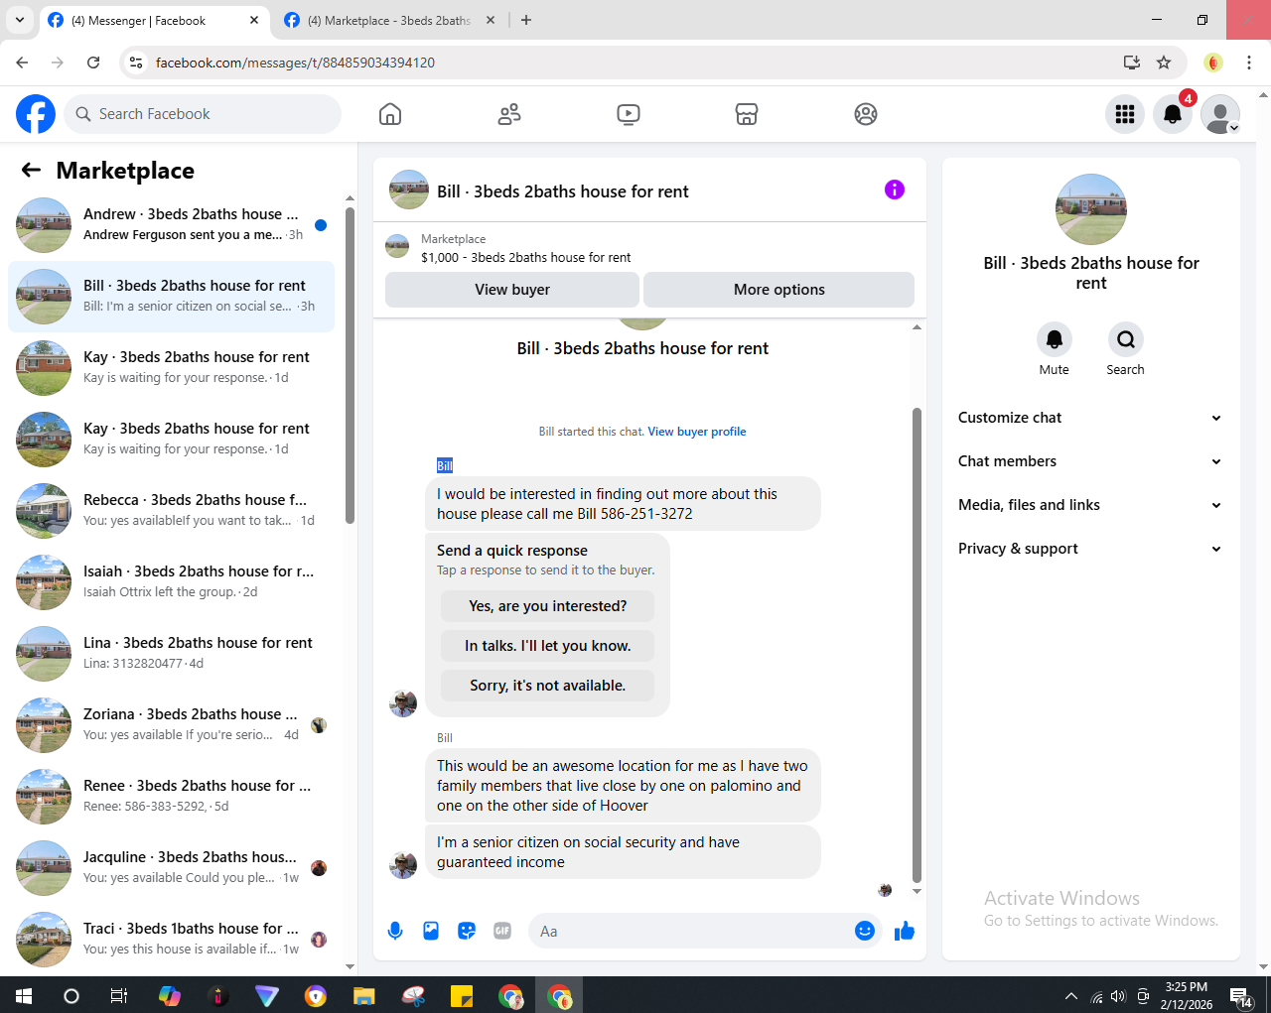
Task: Open conversation information purple icon
Action: tap(895, 190)
